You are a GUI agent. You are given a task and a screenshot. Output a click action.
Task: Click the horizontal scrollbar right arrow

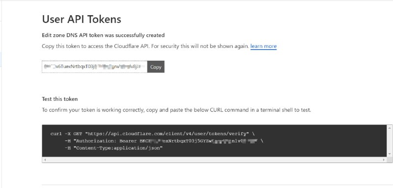pos(384,160)
